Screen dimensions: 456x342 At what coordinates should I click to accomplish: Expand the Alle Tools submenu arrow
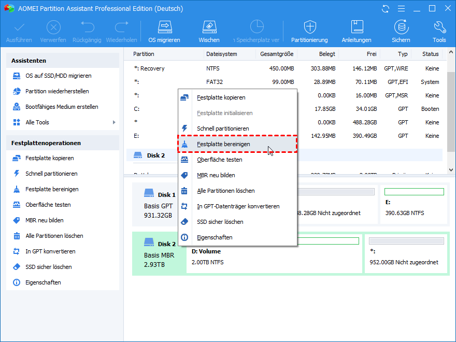tap(114, 122)
